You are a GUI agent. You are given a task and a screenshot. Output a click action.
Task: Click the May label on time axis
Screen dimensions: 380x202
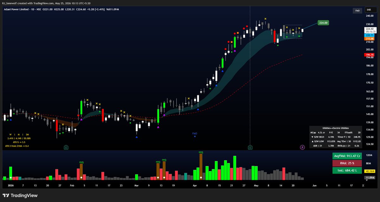tap(256, 186)
